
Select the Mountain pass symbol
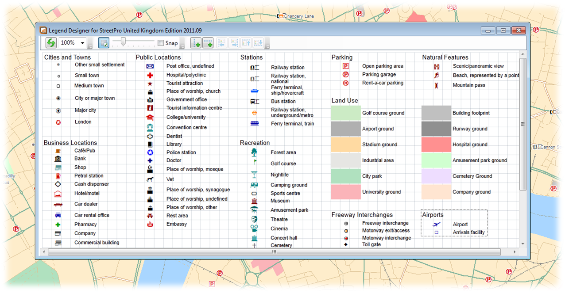coord(437,86)
